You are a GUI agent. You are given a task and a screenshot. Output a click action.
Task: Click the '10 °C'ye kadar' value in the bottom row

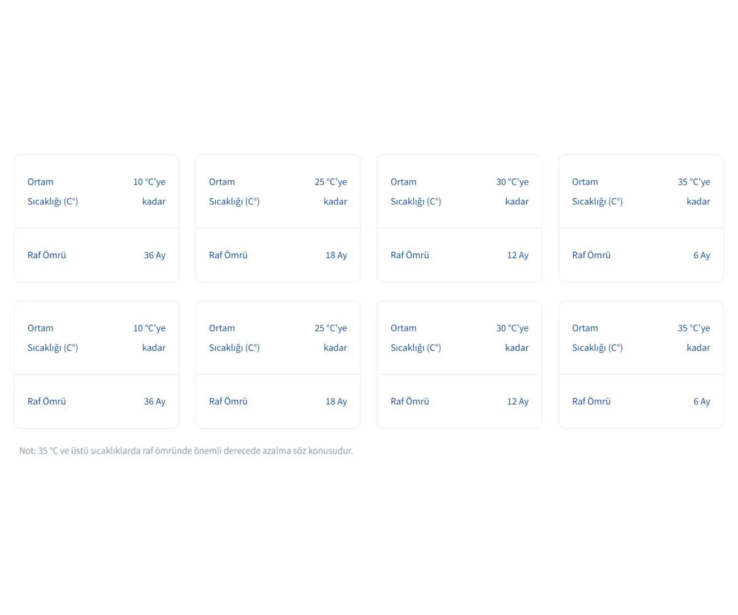coord(149,338)
